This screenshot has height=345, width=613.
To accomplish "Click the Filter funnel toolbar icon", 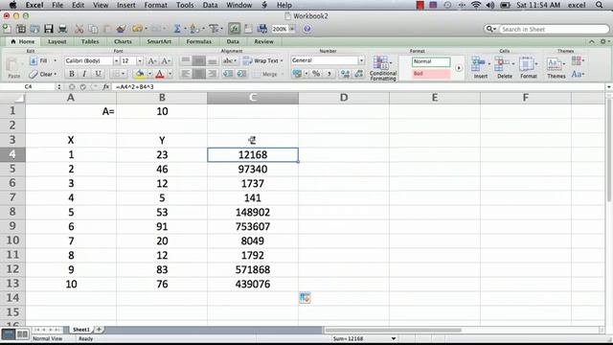I will (x=214, y=29).
